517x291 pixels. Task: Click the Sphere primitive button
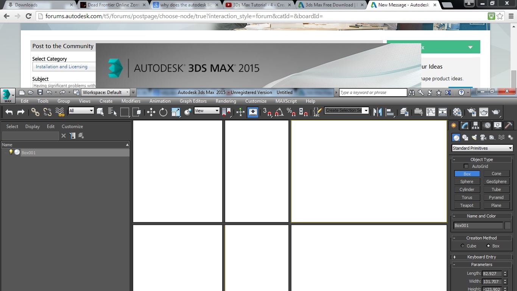click(x=467, y=181)
